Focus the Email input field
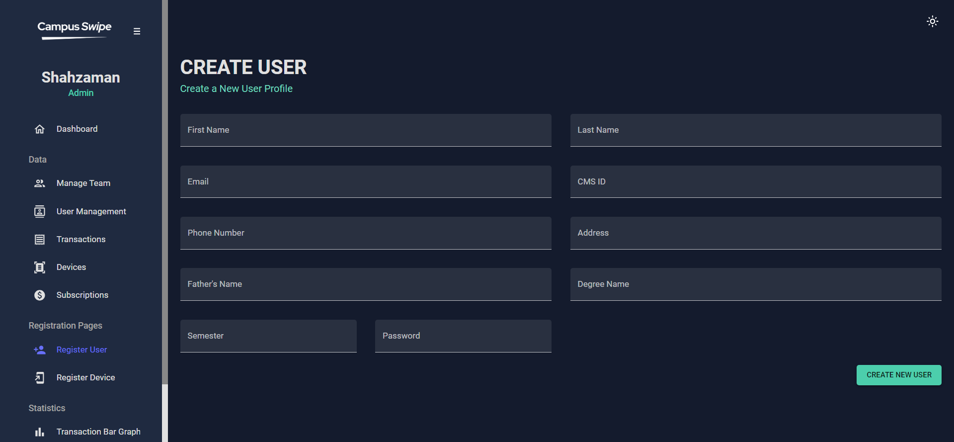The height and width of the screenshot is (442, 954). coord(366,182)
